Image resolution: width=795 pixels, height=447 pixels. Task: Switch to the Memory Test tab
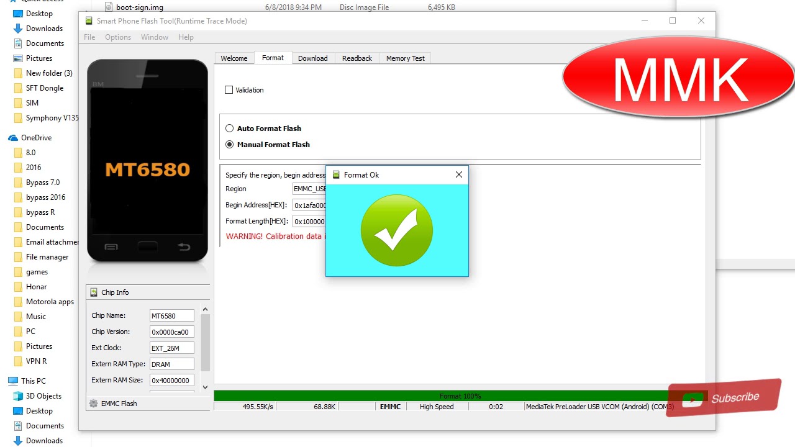pyautogui.click(x=406, y=58)
